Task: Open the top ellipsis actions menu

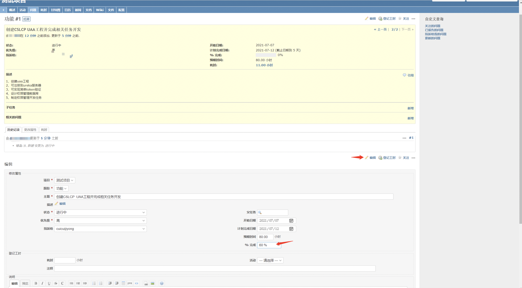Action: [x=413, y=19]
